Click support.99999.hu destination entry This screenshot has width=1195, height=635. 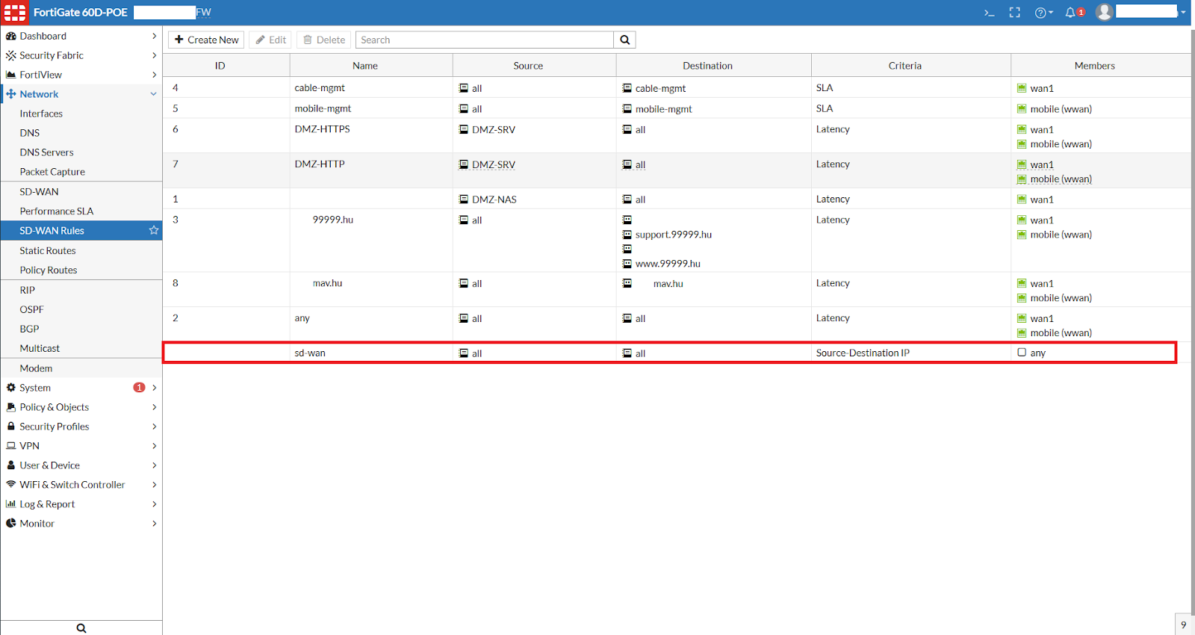tap(673, 235)
